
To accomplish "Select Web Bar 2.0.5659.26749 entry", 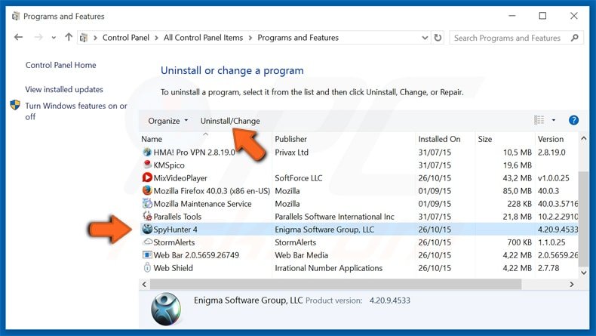I will (196, 255).
